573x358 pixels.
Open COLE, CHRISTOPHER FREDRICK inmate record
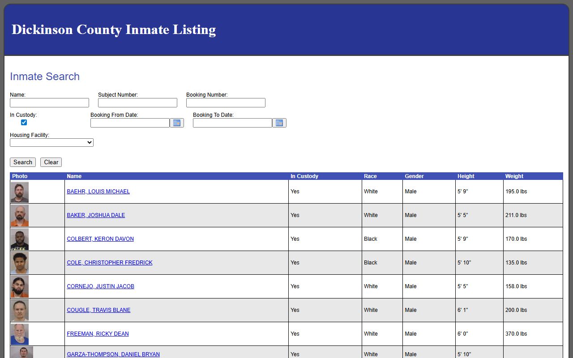tap(110, 263)
